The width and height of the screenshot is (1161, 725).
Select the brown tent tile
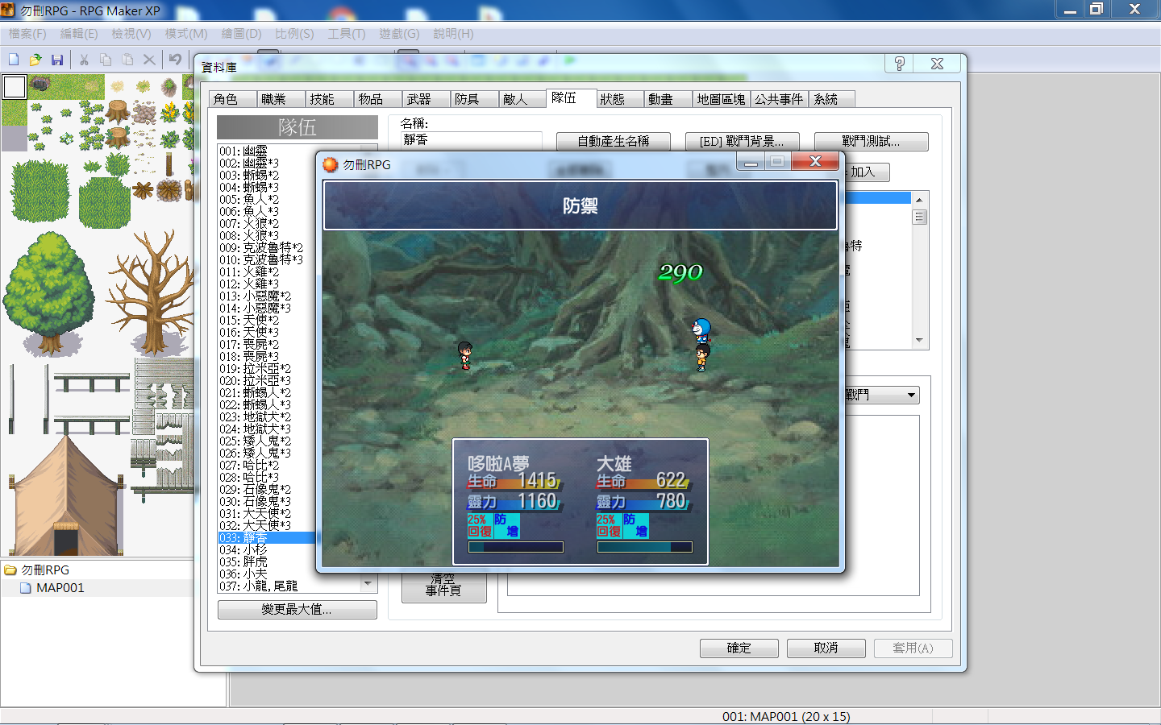tap(64, 495)
